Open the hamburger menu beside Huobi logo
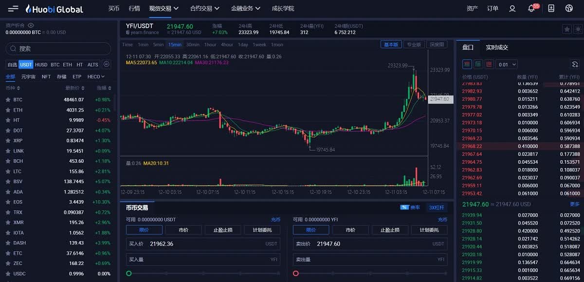The image size is (584, 282). pyautogui.click(x=13, y=9)
